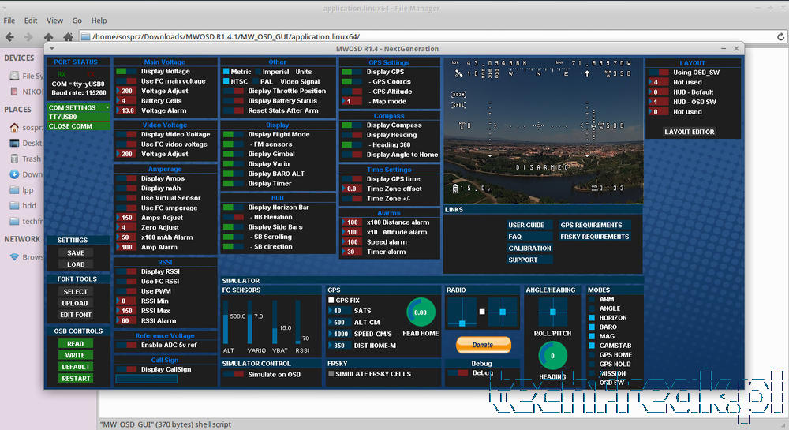The height and width of the screenshot is (430, 789).
Task: Click the VBAT sensor slider
Action: tap(275, 323)
